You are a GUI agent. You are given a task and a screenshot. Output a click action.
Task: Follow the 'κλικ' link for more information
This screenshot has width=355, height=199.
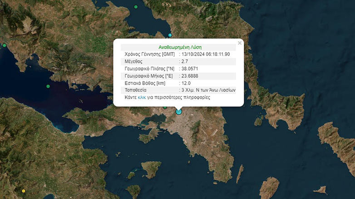click(x=142, y=98)
